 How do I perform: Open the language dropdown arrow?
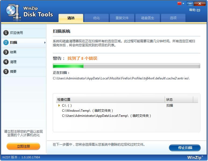coord(183,3)
